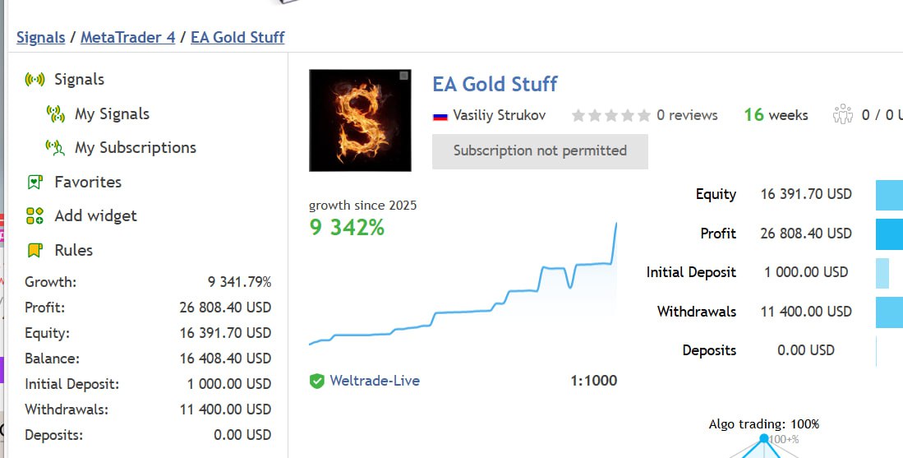Screen dimensions: 903x458
Task: Open Vasiliy Strukov author profile
Action: click(499, 115)
